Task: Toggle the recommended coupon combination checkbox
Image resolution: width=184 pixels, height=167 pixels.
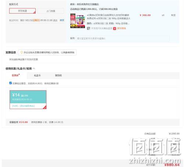Action: click(11, 83)
